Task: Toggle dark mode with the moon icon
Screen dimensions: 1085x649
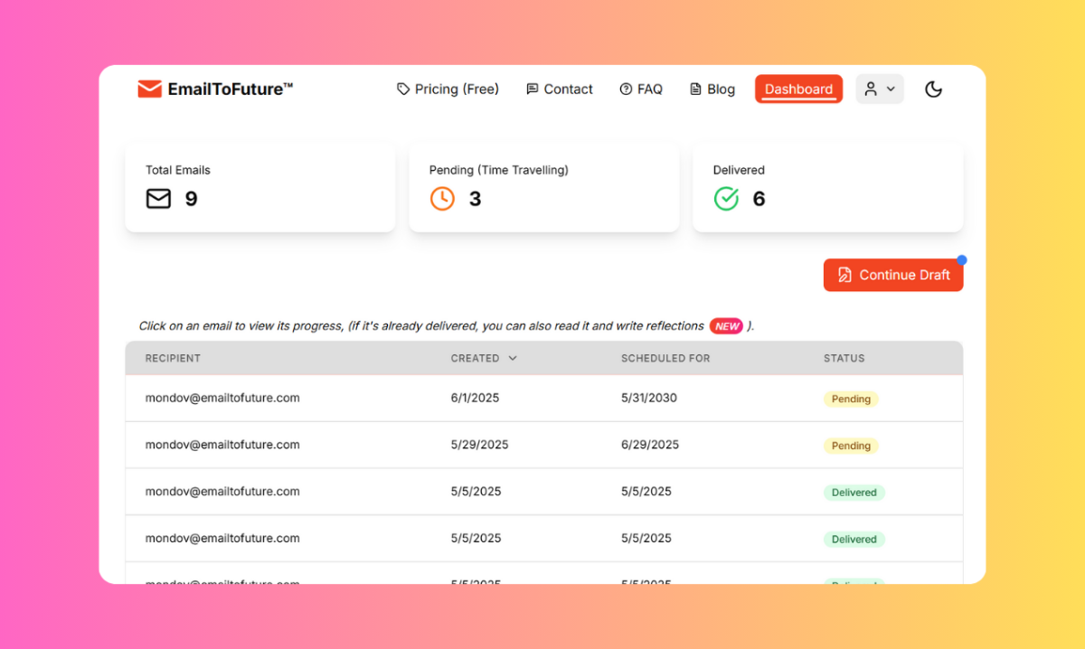Action: 934,89
